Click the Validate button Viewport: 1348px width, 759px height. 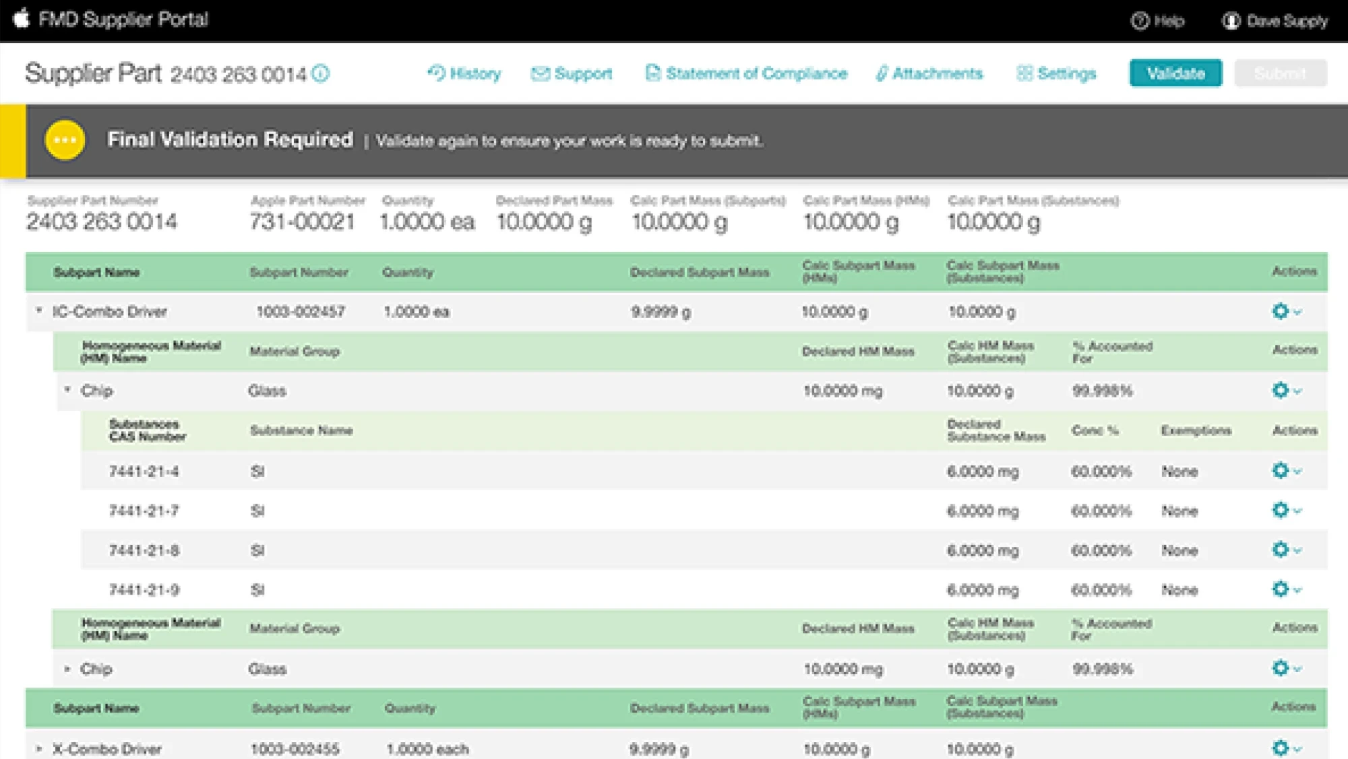click(1175, 73)
